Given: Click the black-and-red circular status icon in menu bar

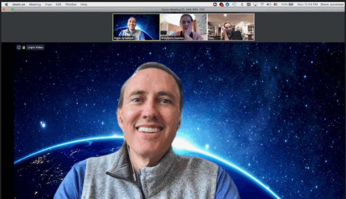Looking at the screenshot, I should click(x=221, y=4).
